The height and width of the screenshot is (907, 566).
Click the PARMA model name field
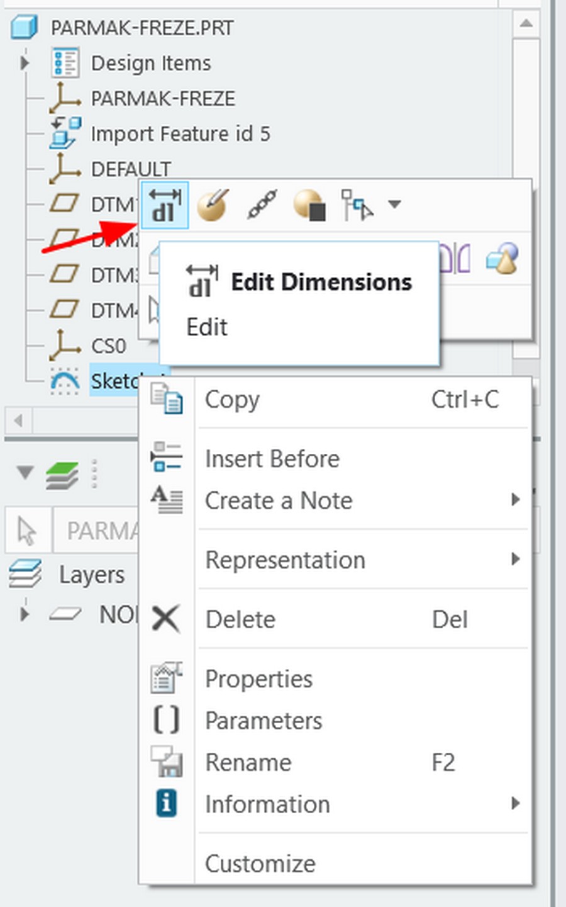tap(96, 531)
